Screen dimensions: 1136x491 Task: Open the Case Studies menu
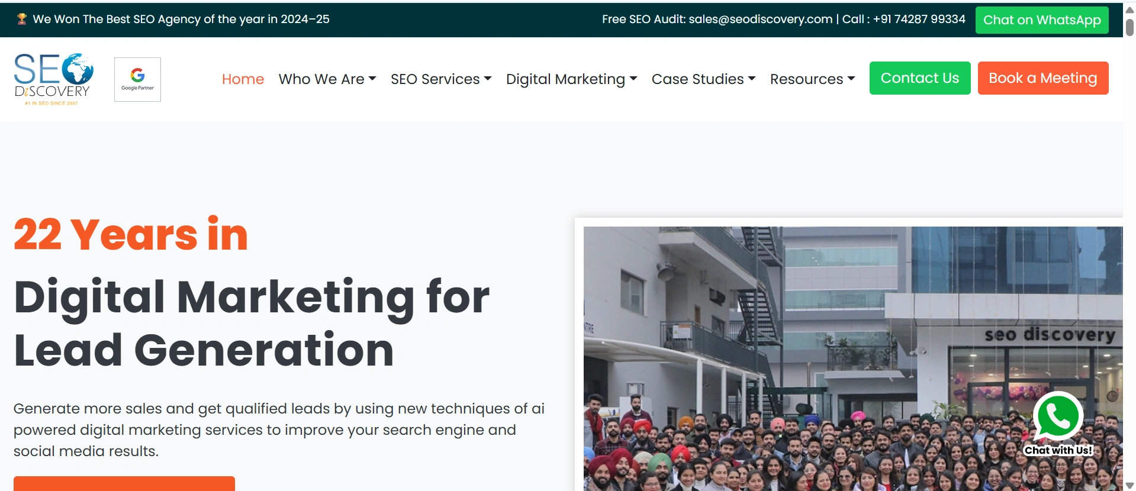click(x=703, y=79)
